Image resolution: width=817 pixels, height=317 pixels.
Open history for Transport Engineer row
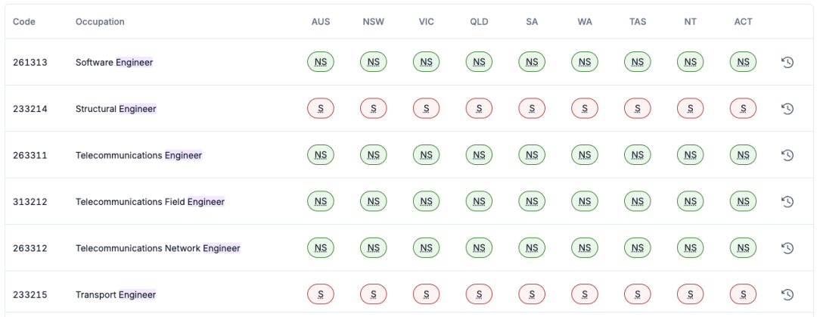(787, 294)
